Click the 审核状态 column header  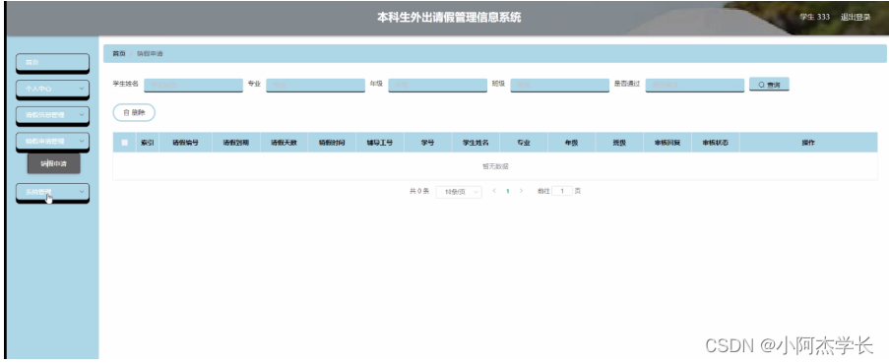point(715,143)
